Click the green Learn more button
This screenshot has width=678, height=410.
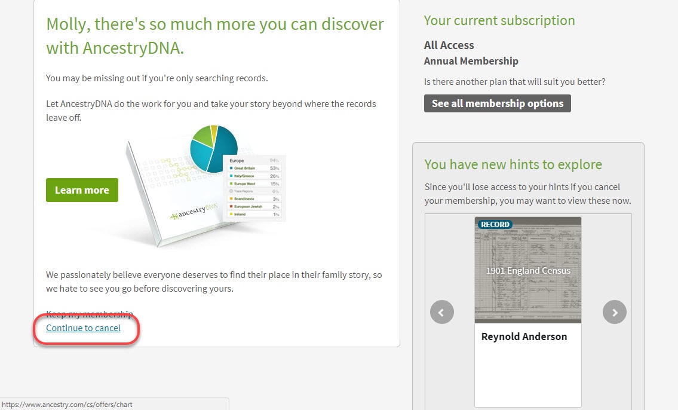click(x=82, y=190)
